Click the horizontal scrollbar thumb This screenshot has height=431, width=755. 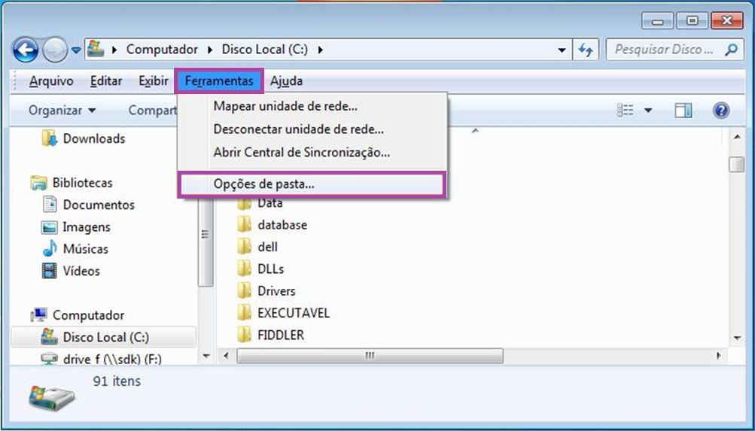tap(370, 356)
